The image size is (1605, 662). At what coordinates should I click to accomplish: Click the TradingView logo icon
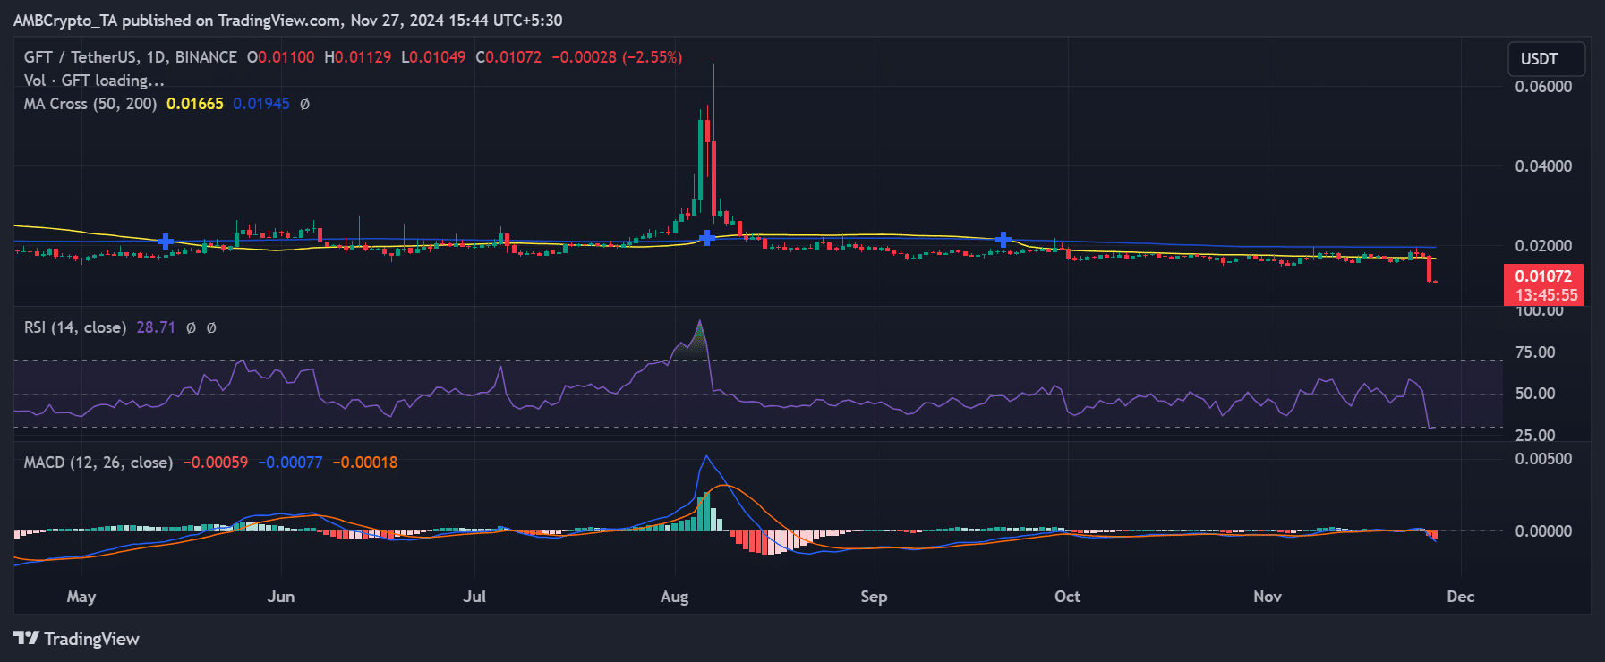point(27,638)
